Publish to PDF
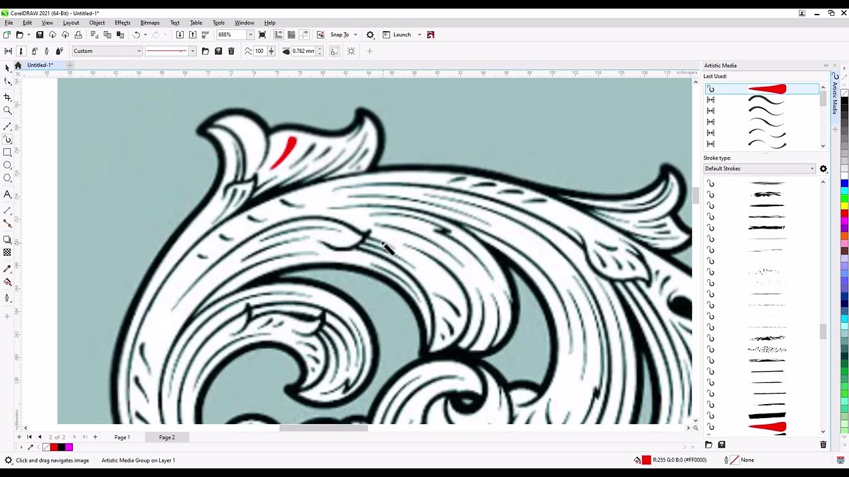Viewport: 849px width, 477px height. [x=206, y=34]
